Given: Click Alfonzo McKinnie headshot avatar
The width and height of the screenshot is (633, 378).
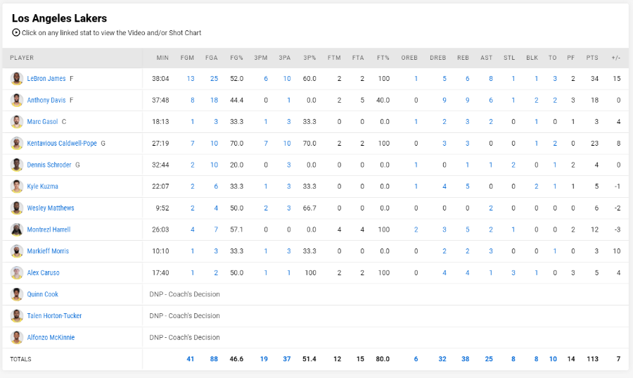Looking at the screenshot, I should (17, 337).
